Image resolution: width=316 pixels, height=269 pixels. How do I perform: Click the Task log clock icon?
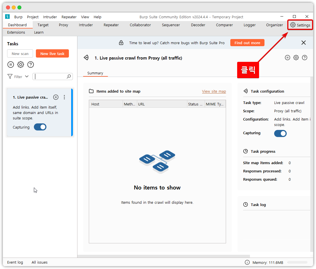[x=245, y=205]
